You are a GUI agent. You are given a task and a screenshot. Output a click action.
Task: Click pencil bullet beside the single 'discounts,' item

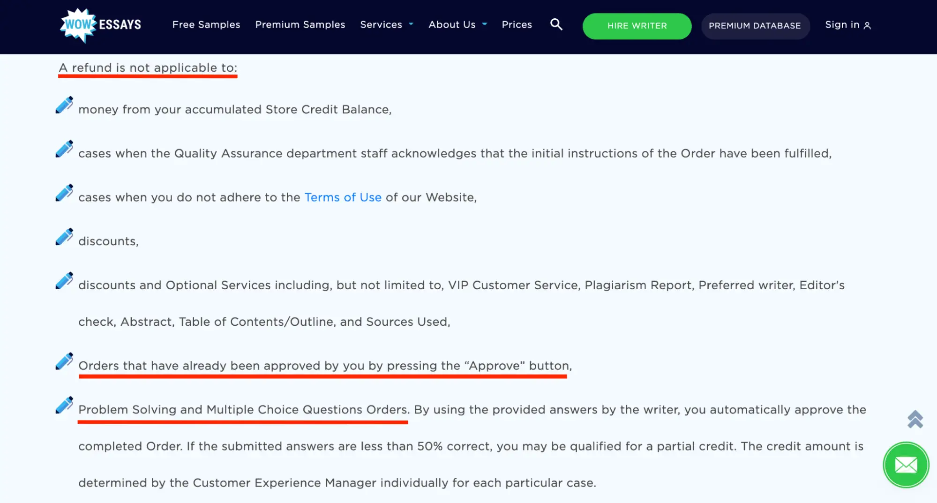[x=64, y=237]
